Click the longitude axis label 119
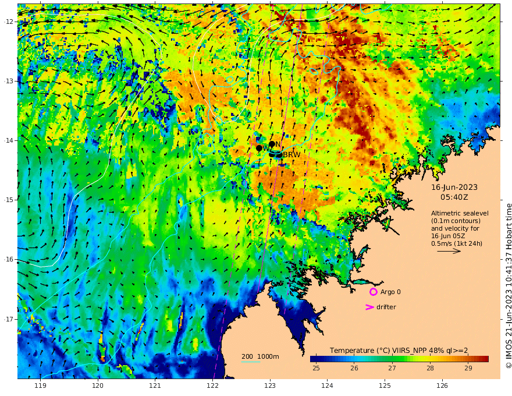512x396 pixels. point(41,386)
